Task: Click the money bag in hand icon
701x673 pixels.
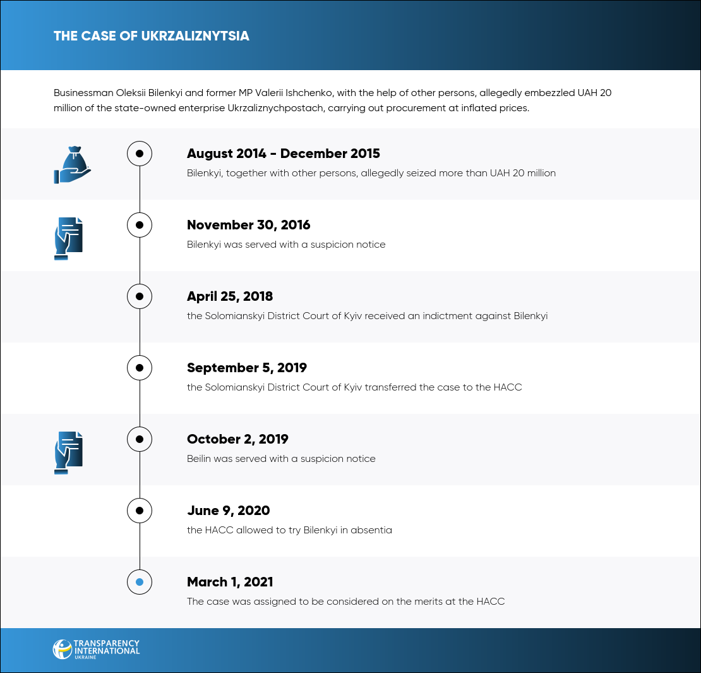Action: (x=72, y=165)
